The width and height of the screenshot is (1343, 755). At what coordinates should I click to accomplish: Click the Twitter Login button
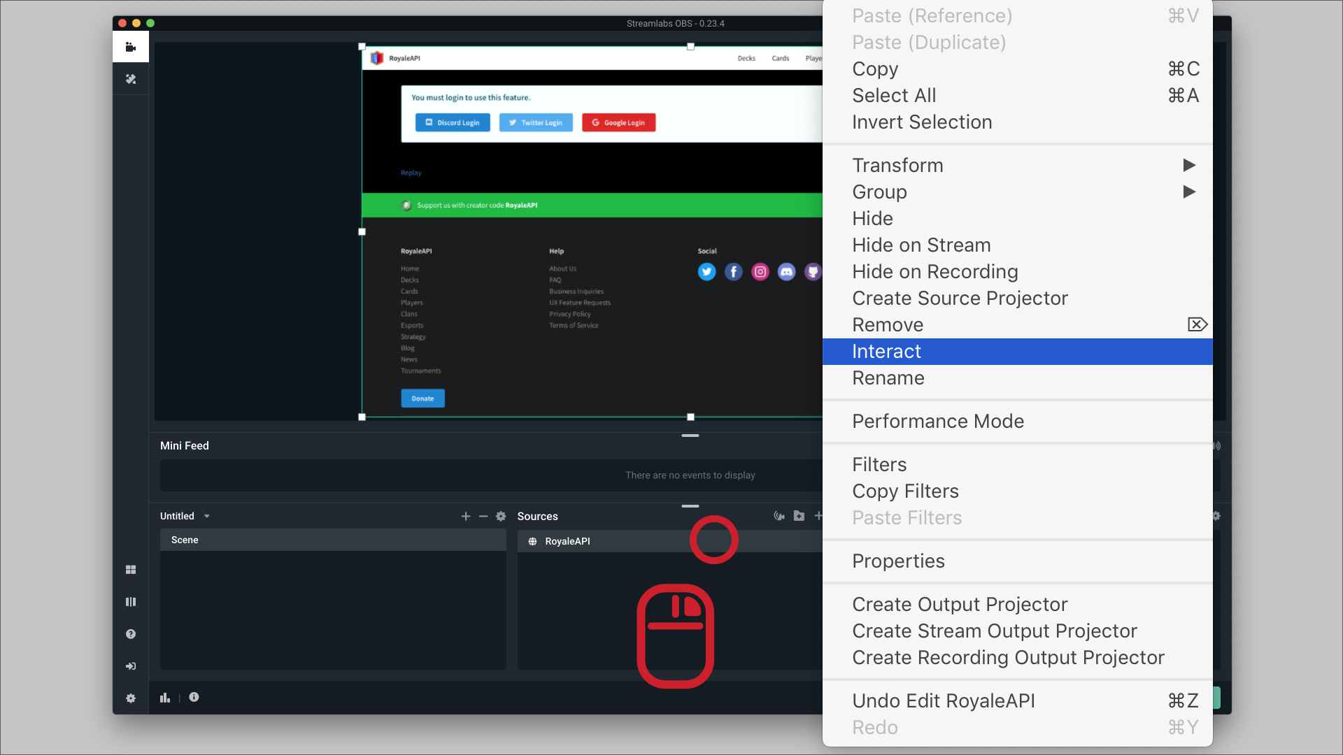(x=536, y=122)
